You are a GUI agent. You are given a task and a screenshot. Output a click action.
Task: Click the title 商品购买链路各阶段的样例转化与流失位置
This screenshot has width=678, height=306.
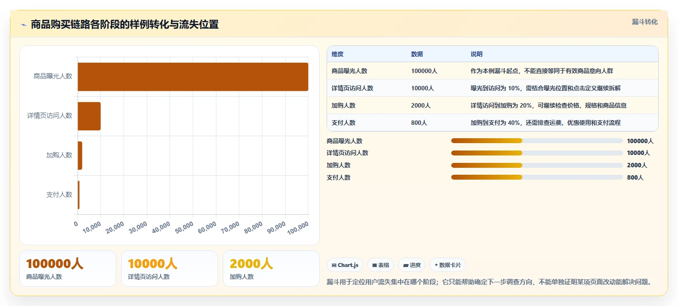pyautogui.click(x=125, y=24)
